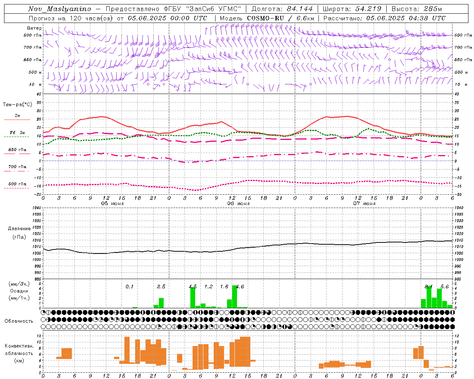The image size is (474, 379).
Task: Click the (км) unit label
Action: (19, 360)
